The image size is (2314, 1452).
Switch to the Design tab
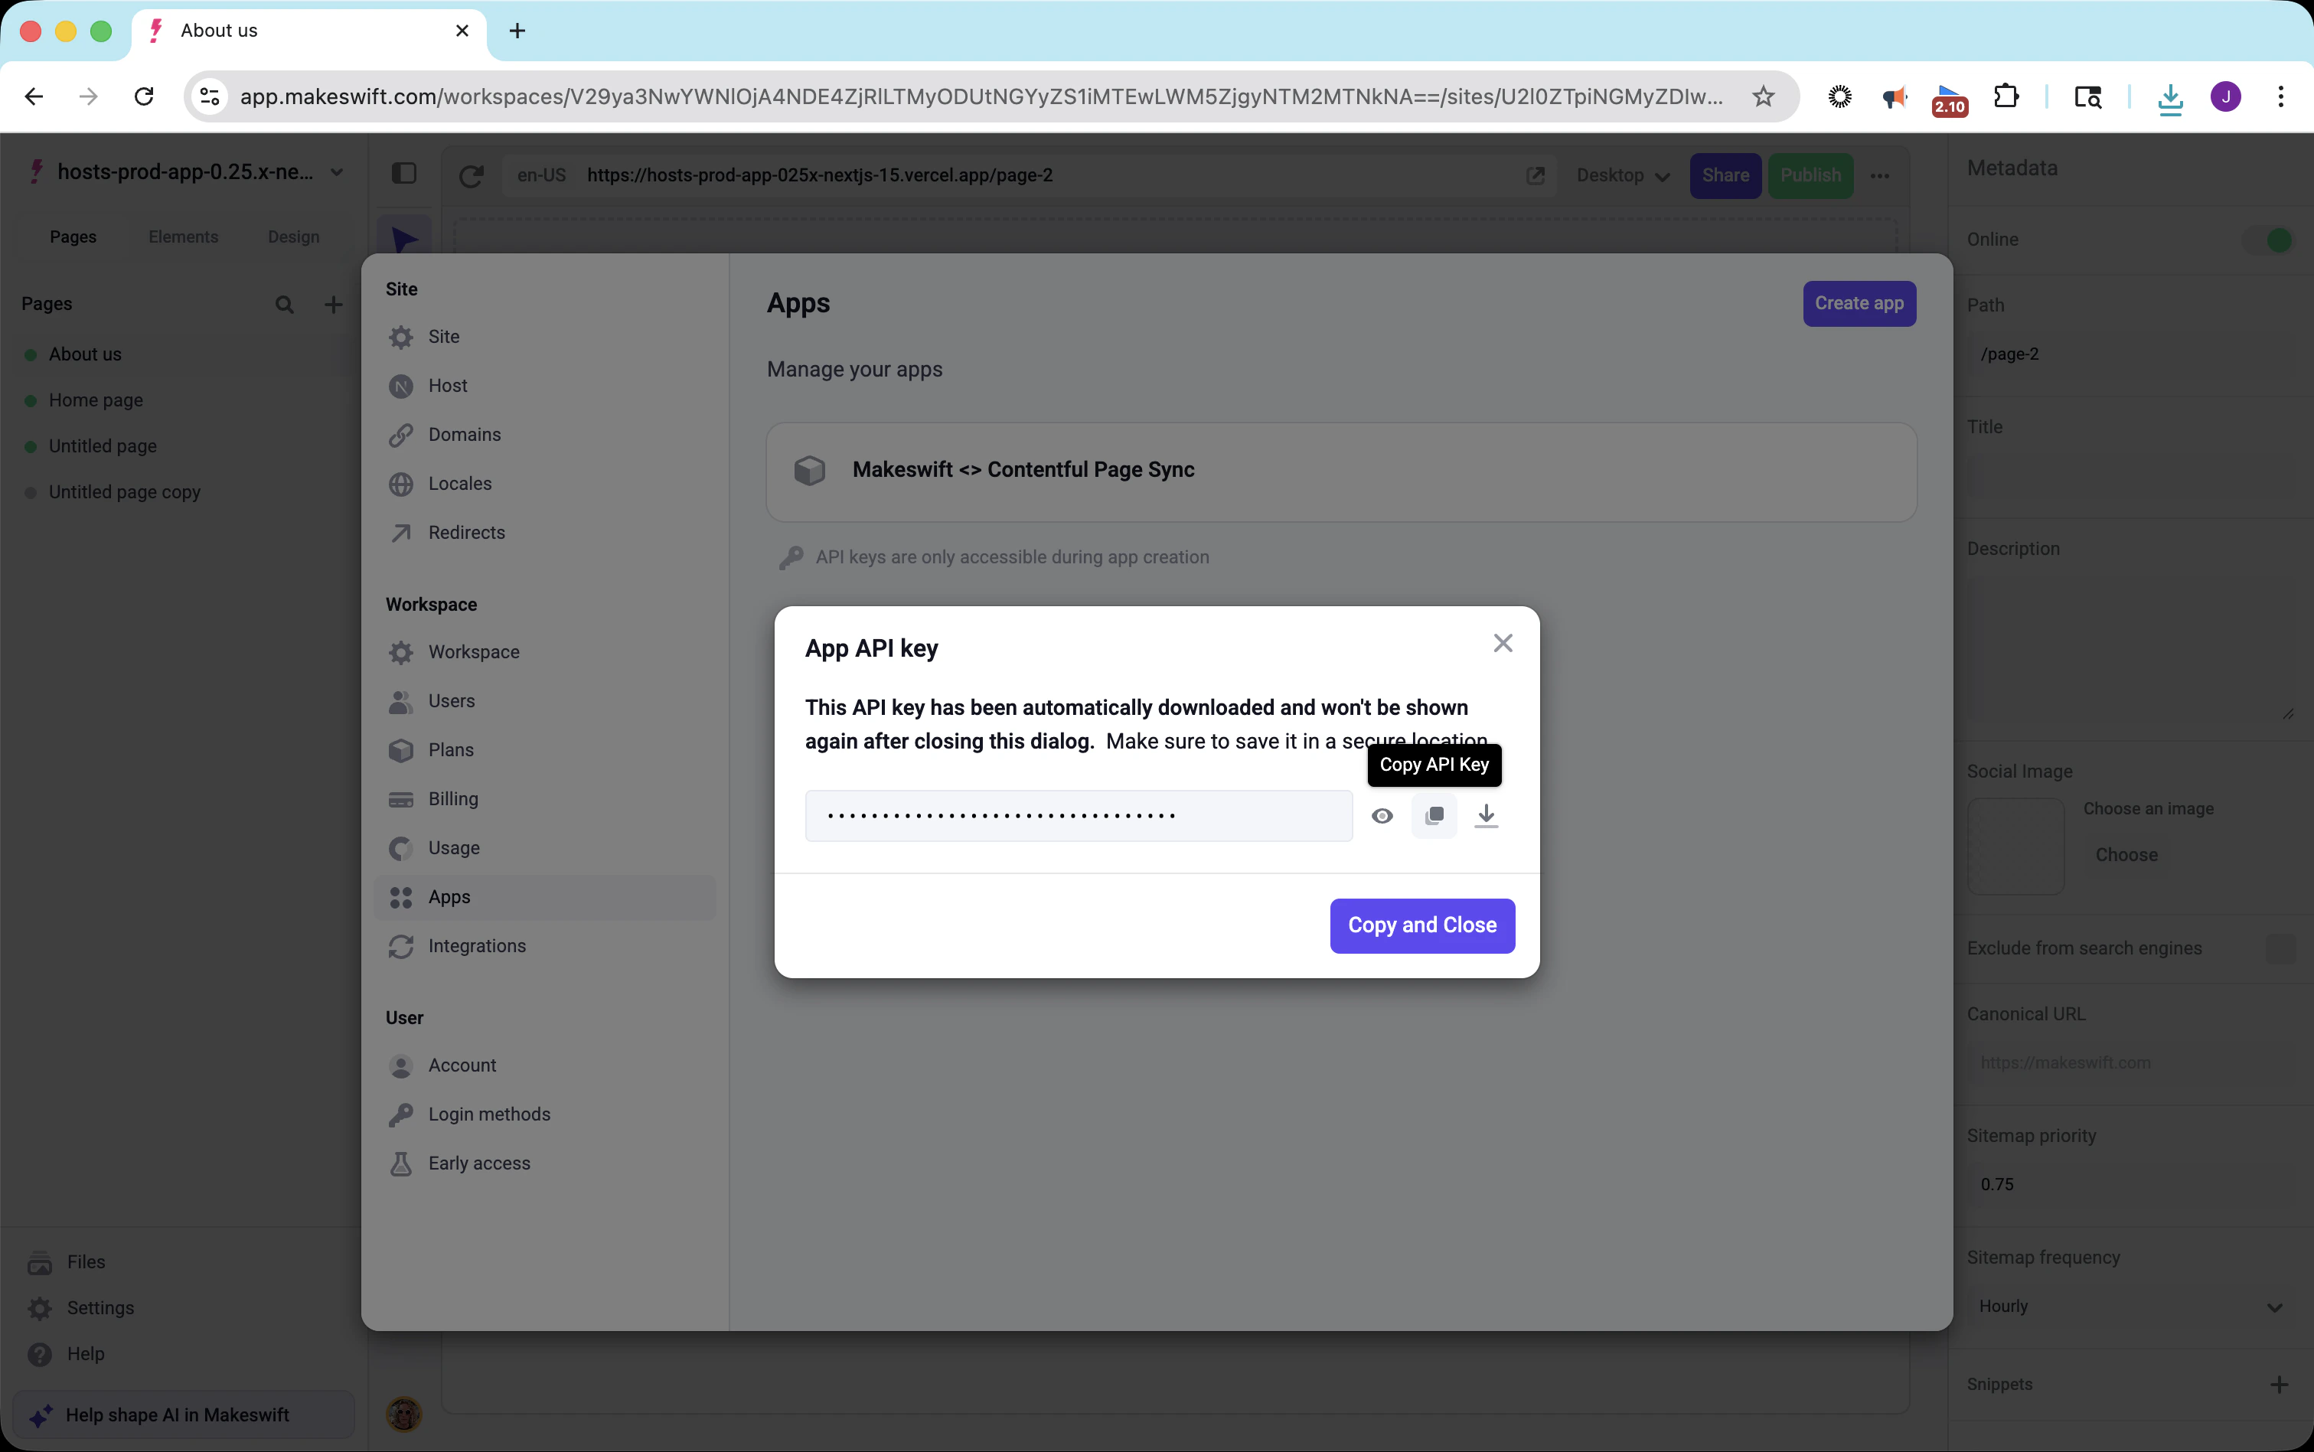coord(295,237)
